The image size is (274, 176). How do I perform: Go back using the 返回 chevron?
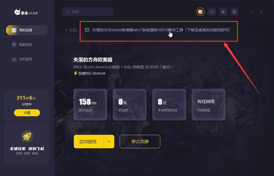pyautogui.click(x=71, y=30)
